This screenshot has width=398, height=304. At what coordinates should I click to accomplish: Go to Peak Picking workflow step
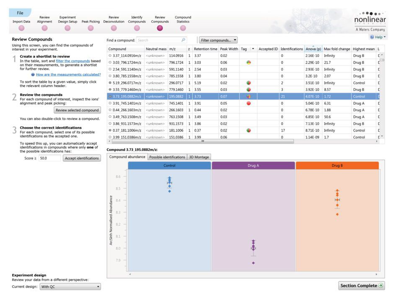[90, 28]
